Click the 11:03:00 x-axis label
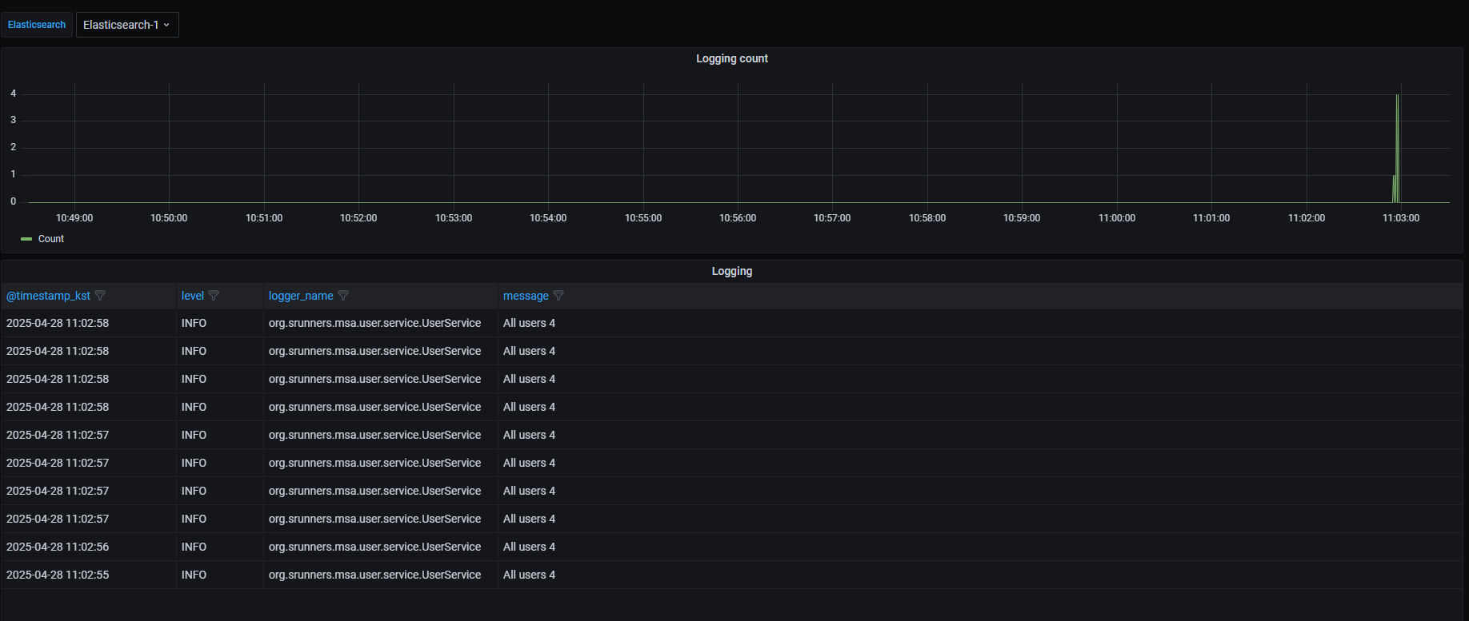The height and width of the screenshot is (621, 1469). point(1401,218)
